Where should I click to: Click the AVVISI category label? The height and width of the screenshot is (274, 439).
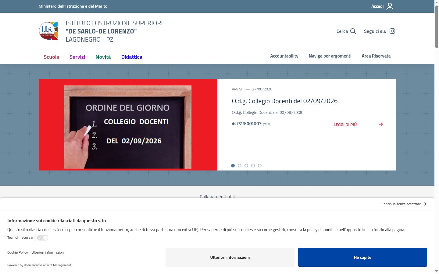click(x=237, y=89)
